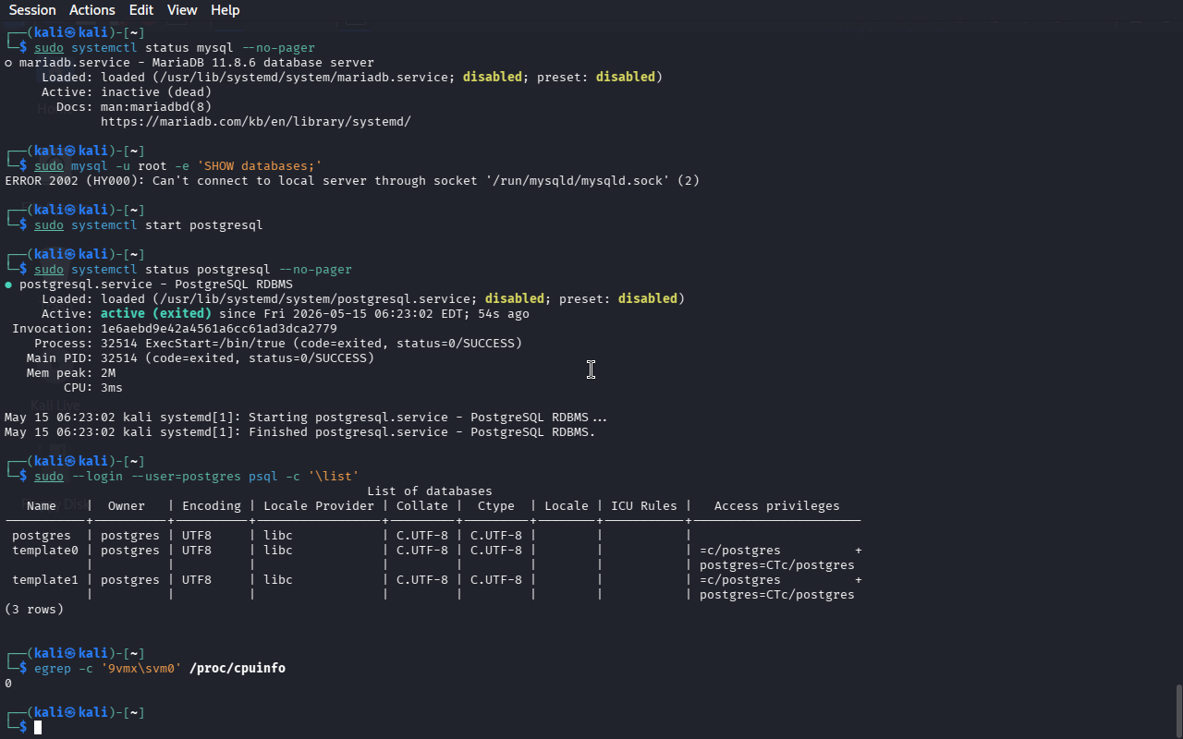Click the mariadb.com systemd documentation URL
The height and width of the screenshot is (739, 1183).
click(x=256, y=122)
